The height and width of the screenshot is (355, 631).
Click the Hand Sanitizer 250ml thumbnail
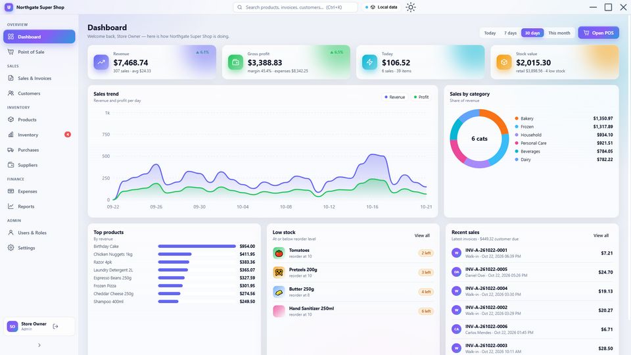pos(279,311)
